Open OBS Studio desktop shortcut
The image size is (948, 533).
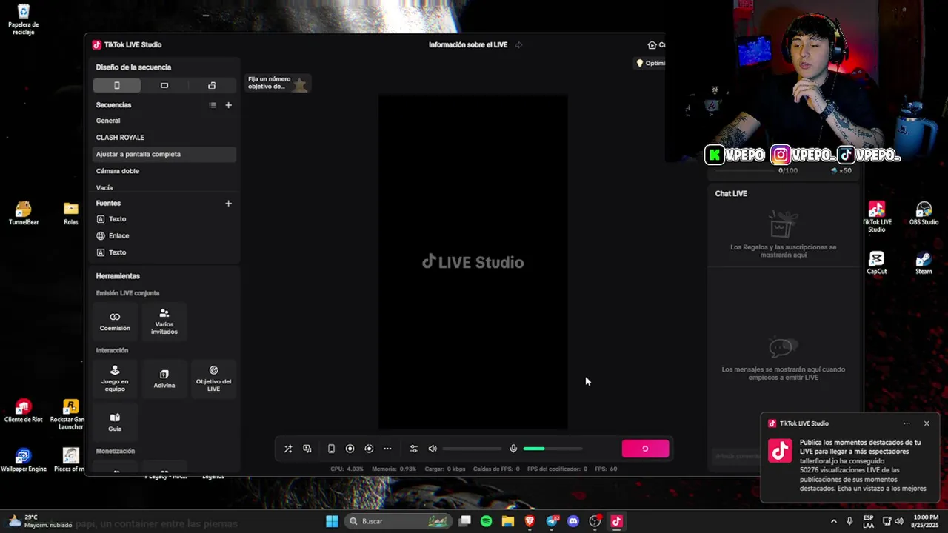[x=924, y=213]
